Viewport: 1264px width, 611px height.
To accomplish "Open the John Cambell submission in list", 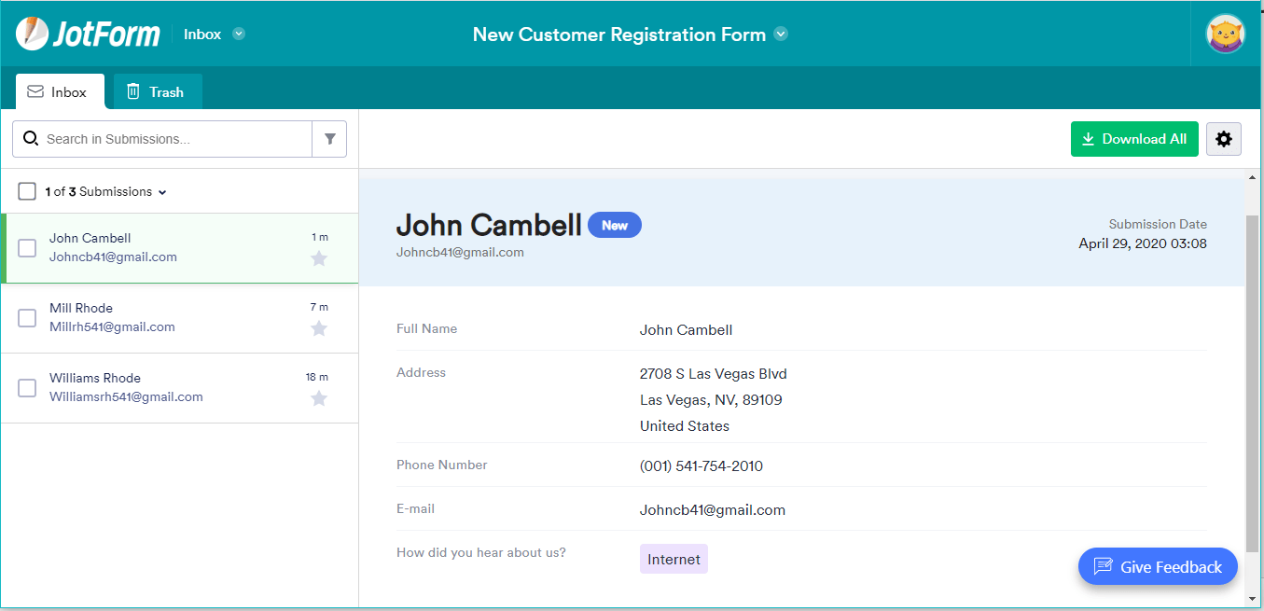I will (179, 248).
